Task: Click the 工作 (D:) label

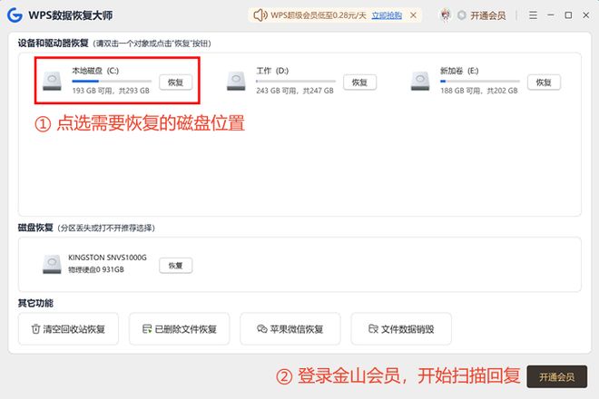Action: tap(272, 71)
